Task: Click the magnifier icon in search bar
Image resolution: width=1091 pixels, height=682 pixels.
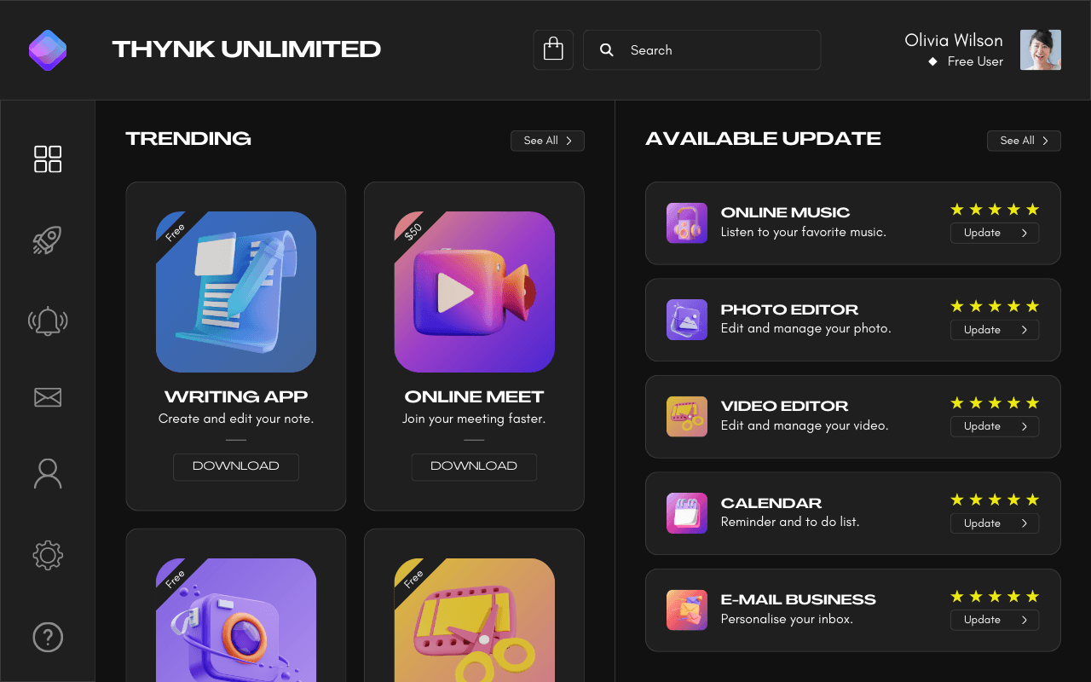Action: pyautogui.click(x=607, y=50)
